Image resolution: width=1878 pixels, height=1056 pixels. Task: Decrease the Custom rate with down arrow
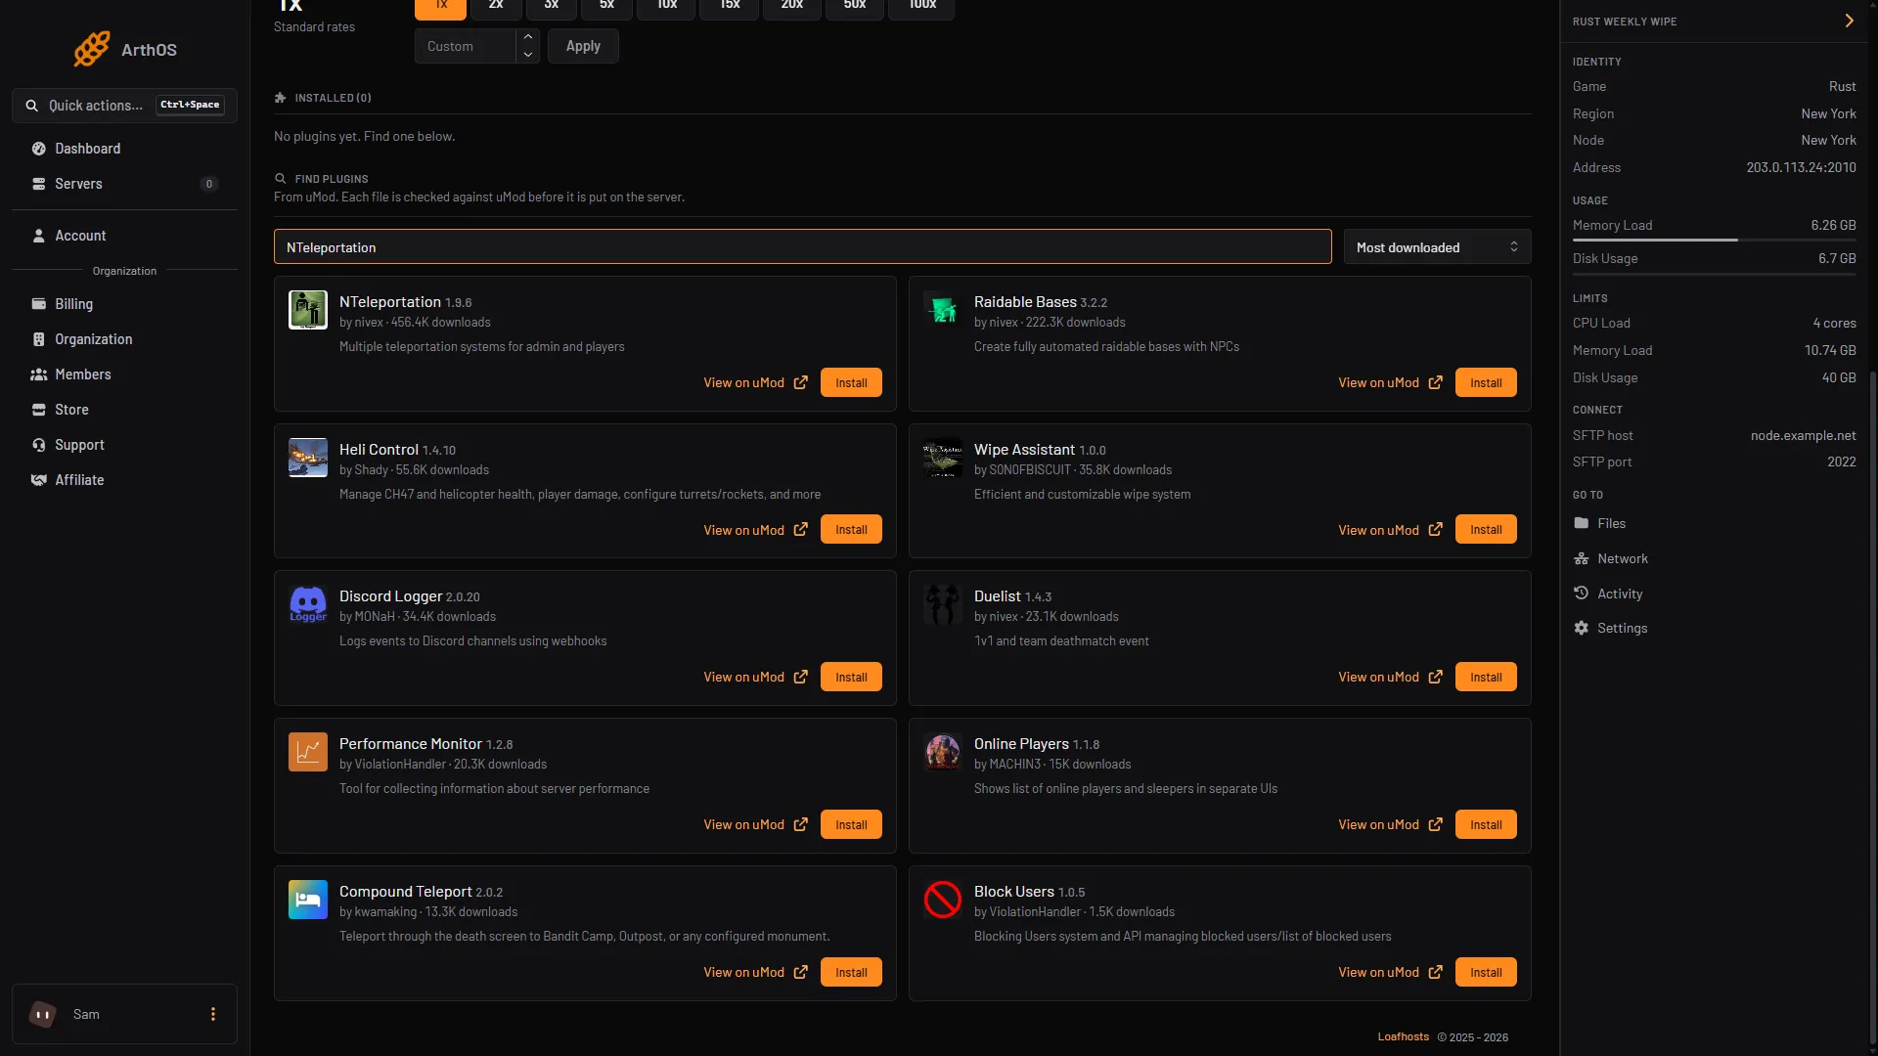pos(528,55)
